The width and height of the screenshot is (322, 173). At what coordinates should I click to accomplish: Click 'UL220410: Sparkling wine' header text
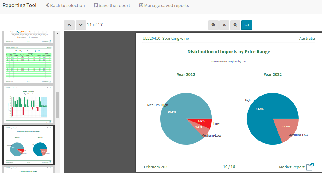[x=166, y=39]
